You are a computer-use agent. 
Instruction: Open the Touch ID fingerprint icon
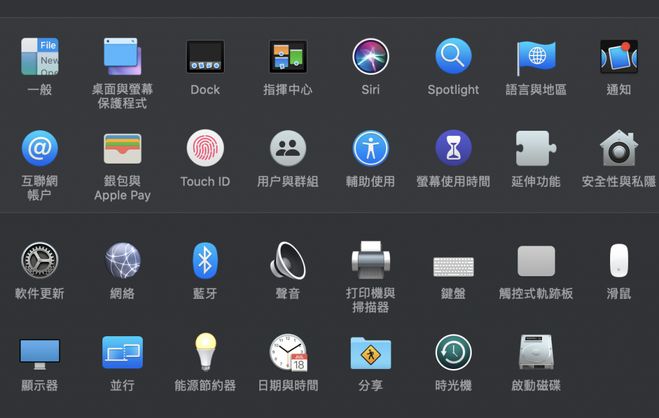click(x=205, y=148)
